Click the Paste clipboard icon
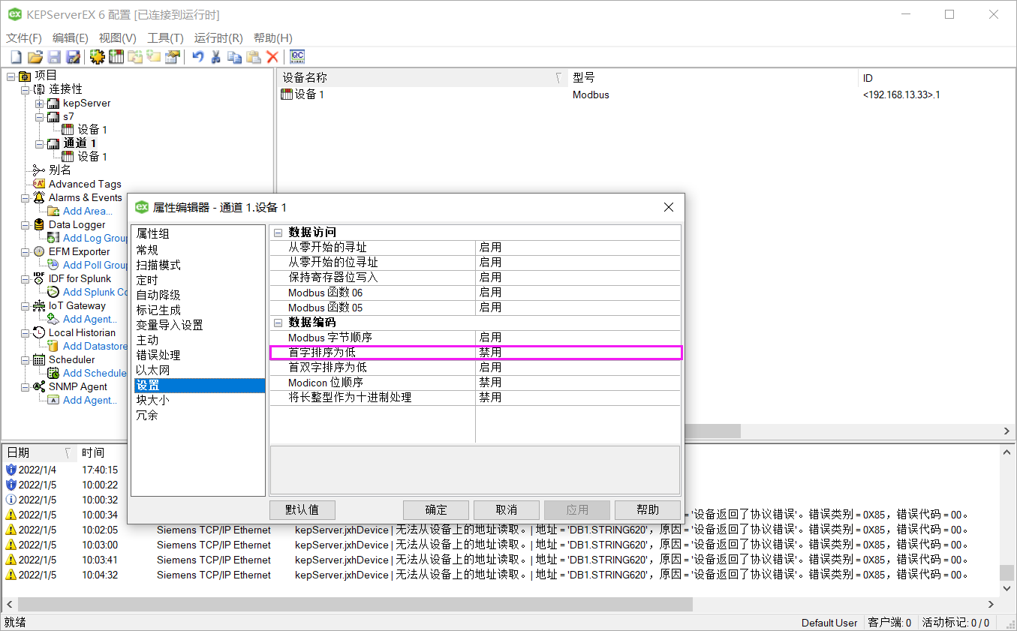Screen dimensions: 1017x631 [254, 56]
